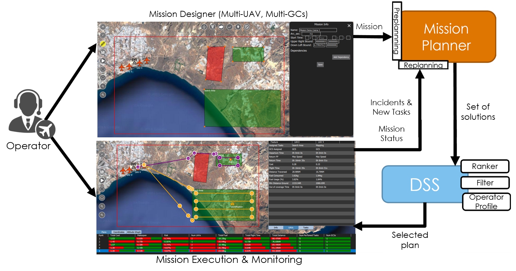Click the Down Left Bound field 6.7705731
Viewport: 516px width, 271px height.
[x=319, y=45]
